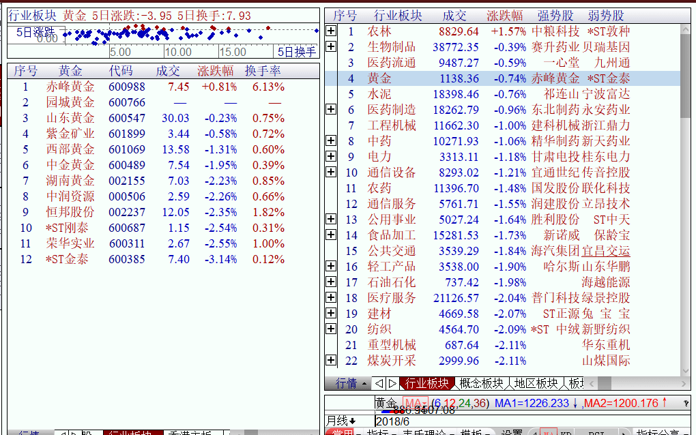
Task: Expand the 电力 sector row
Action: [x=331, y=156]
